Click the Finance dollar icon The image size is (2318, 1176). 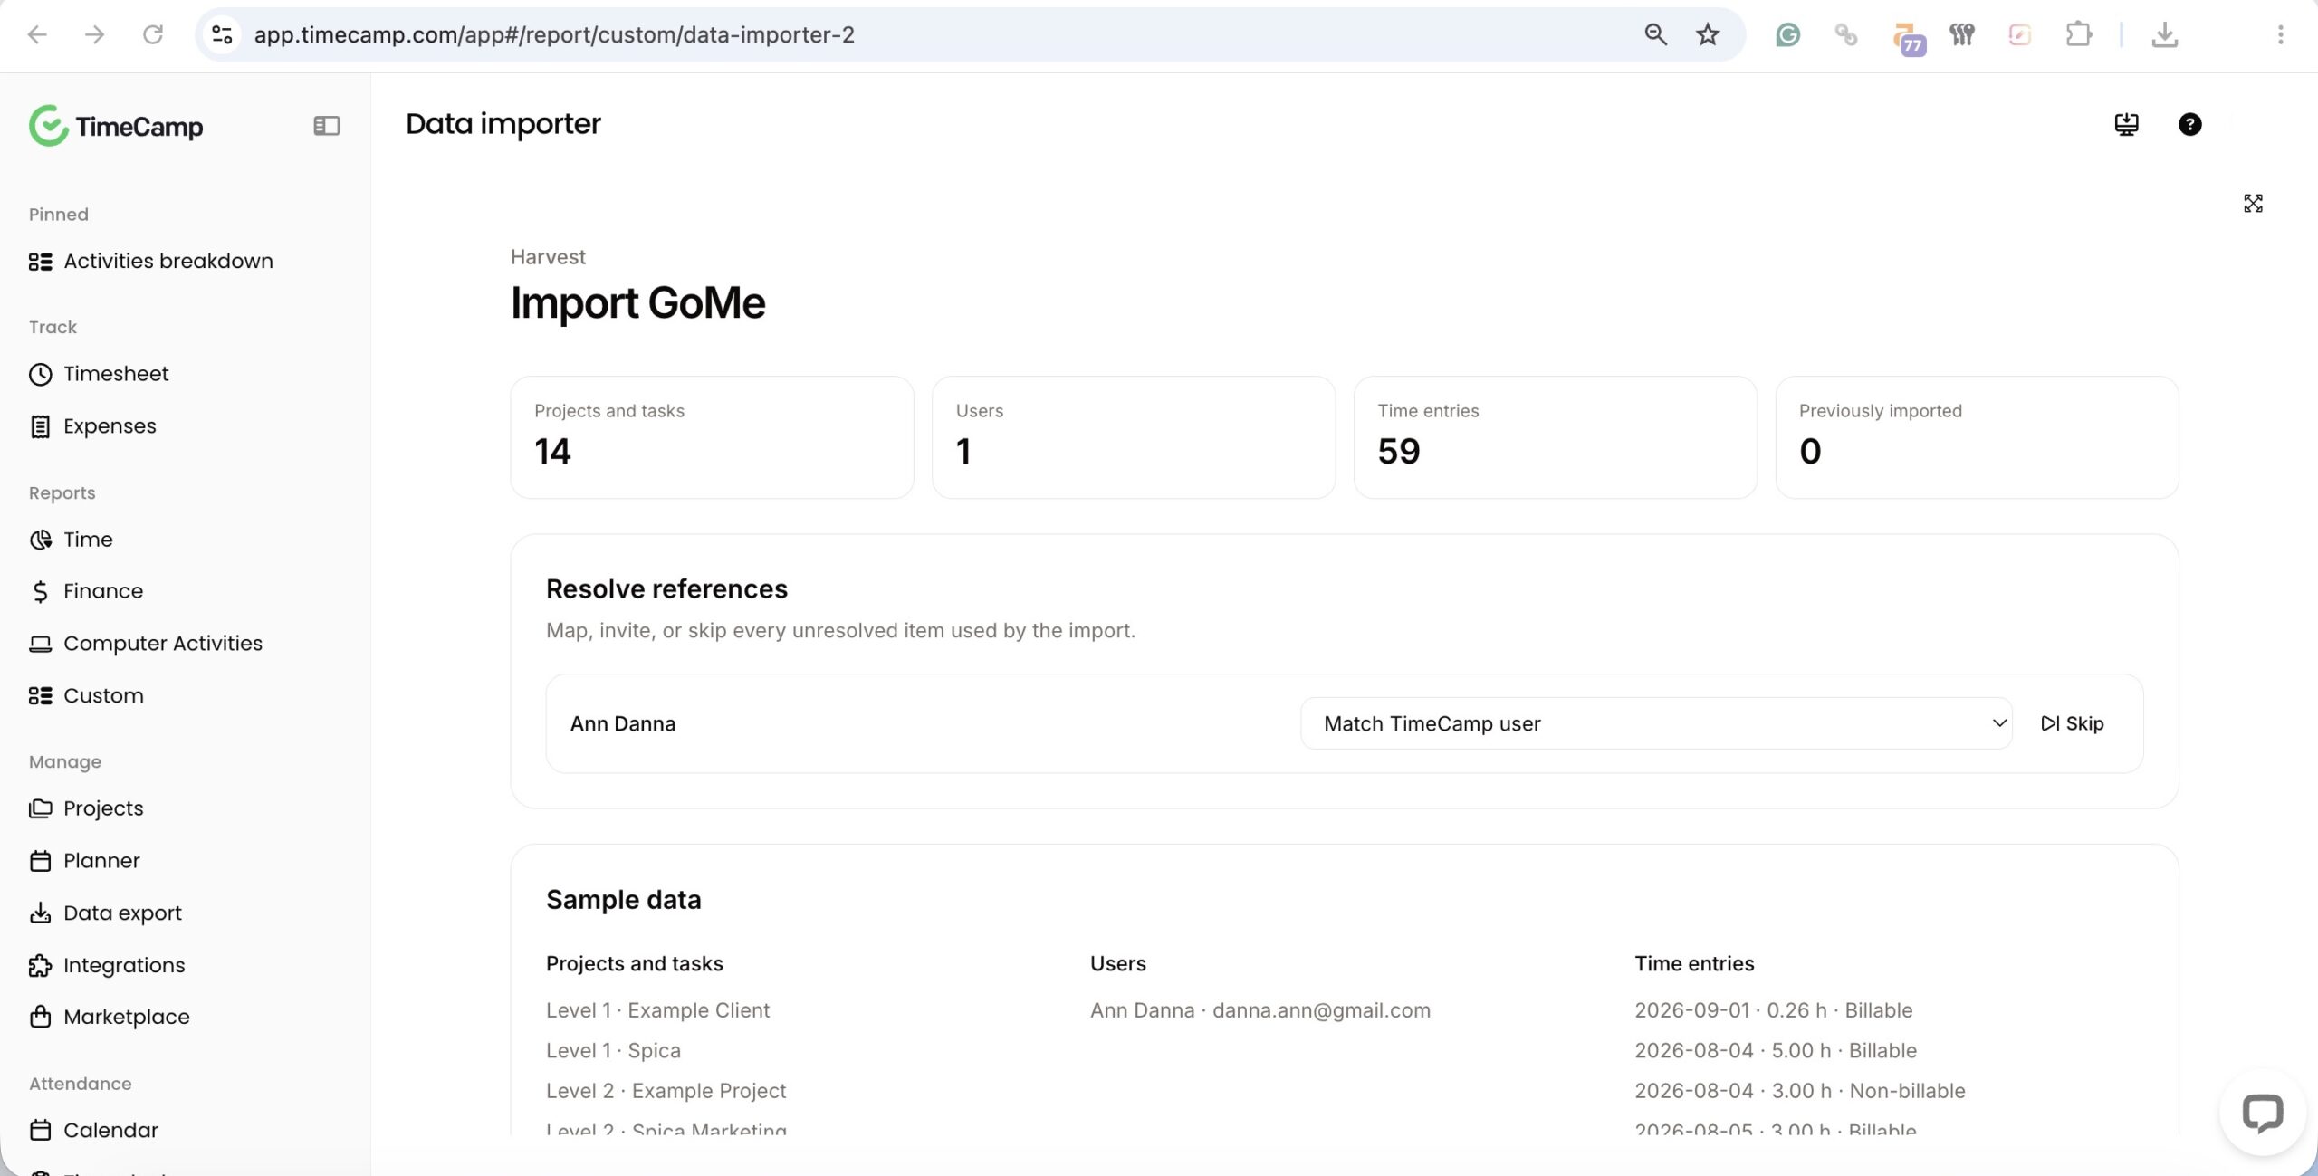point(40,592)
